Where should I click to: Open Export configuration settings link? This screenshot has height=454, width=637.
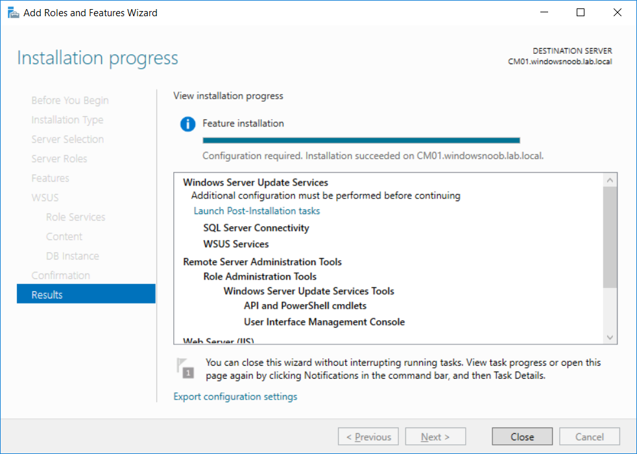pyautogui.click(x=235, y=396)
